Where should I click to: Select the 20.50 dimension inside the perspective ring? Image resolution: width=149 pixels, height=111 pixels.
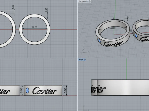click(113, 28)
